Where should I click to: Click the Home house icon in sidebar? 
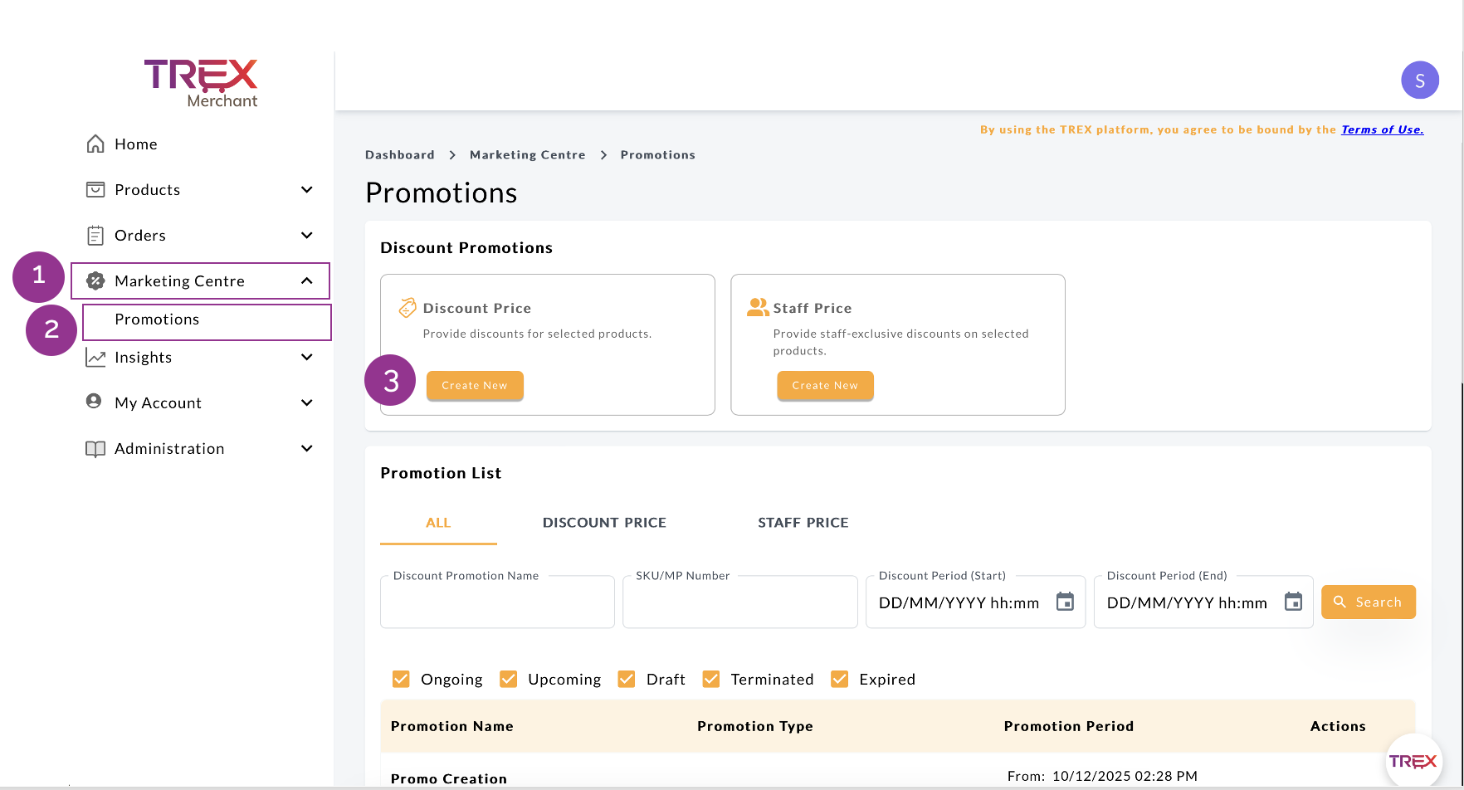click(95, 144)
